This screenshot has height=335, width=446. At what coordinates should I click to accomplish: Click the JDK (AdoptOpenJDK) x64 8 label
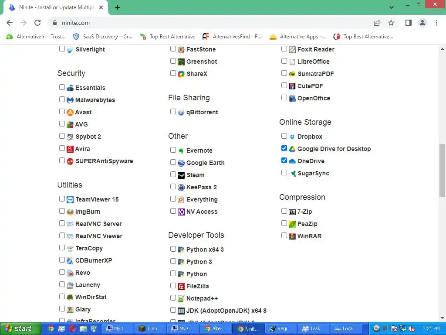coord(226,311)
